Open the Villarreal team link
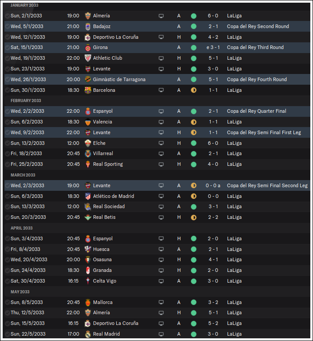Screen dimensions: 313x341 [x=103, y=153]
